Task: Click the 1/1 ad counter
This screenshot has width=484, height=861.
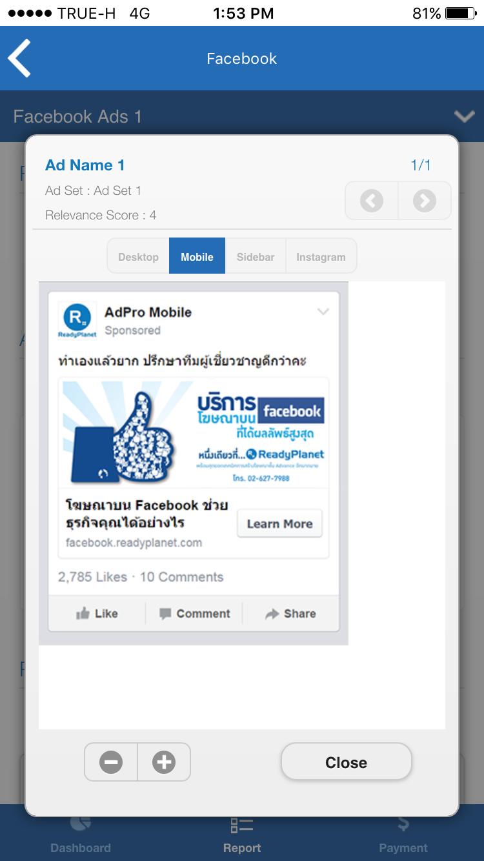Action: (421, 165)
